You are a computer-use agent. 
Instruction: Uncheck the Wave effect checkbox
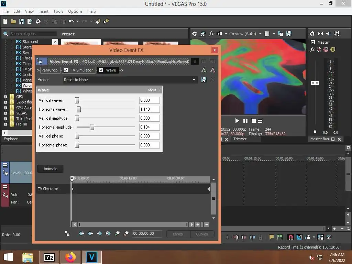click(101, 70)
